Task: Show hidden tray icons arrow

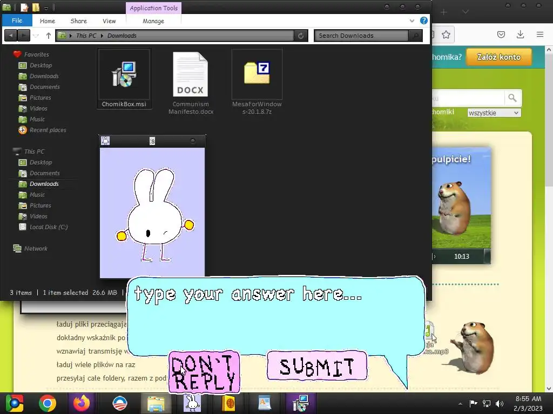Action: point(460,404)
